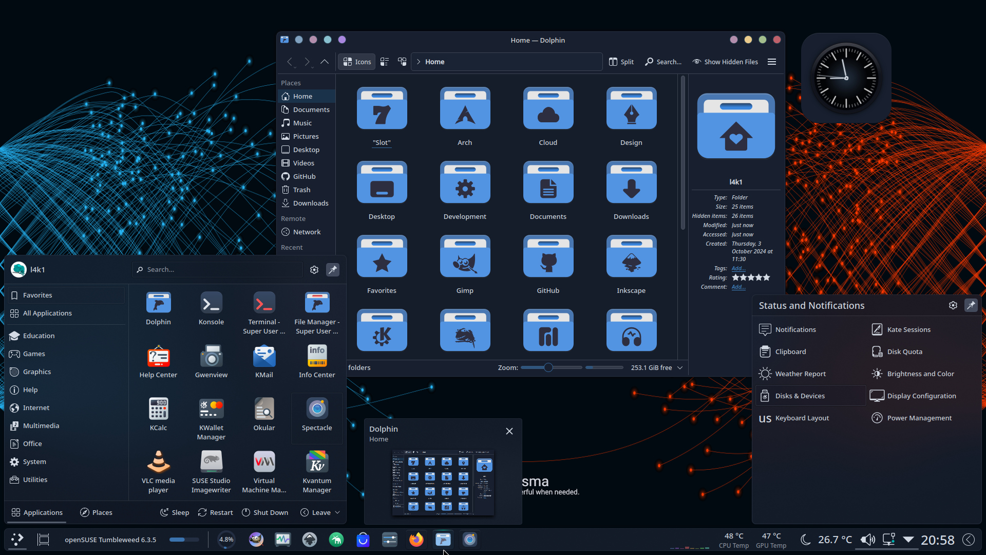This screenshot has width=986, height=555.
Task: Toggle the night light moon icon
Action: point(806,540)
